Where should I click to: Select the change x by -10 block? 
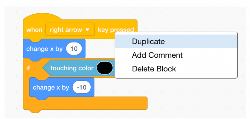(51, 87)
